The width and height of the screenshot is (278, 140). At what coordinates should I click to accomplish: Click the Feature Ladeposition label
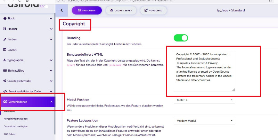[x=82, y=120]
